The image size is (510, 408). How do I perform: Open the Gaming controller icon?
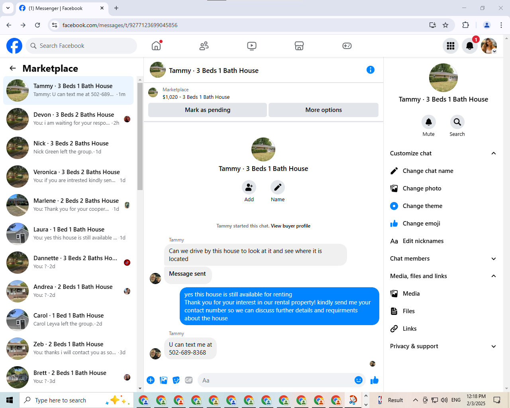click(x=347, y=46)
